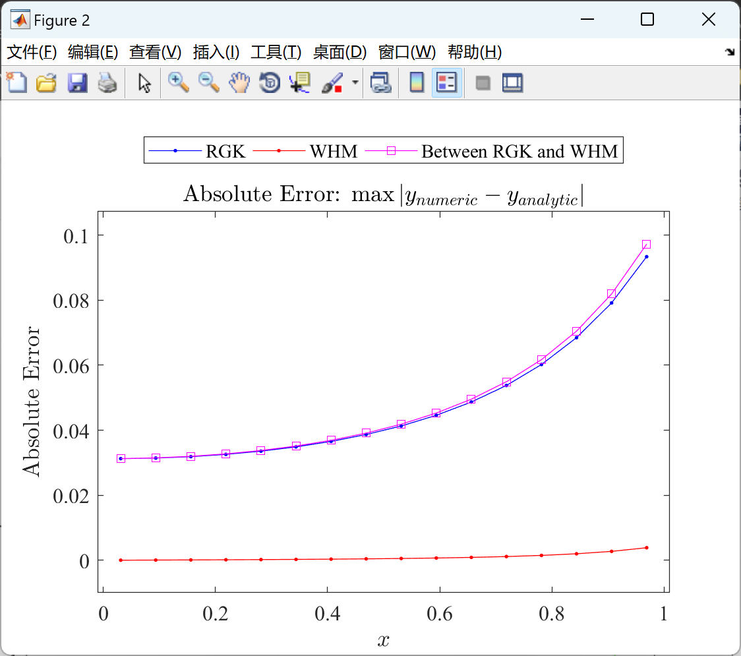Click the 0.04 y-axis tick label
The height and width of the screenshot is (656, 741).
(71, 431)
